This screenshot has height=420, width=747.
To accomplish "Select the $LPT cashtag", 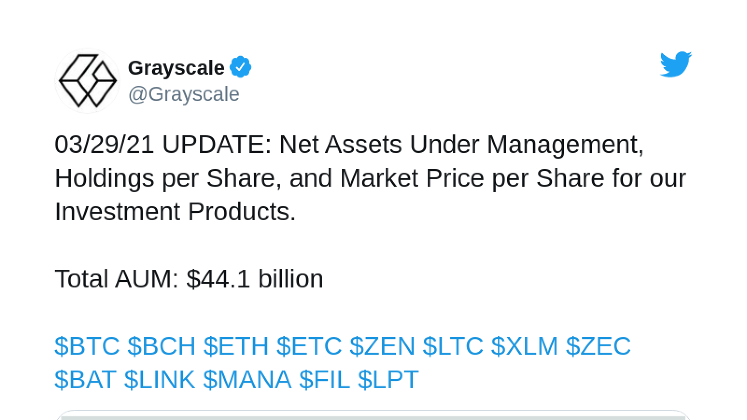I will tap(388, 379).
